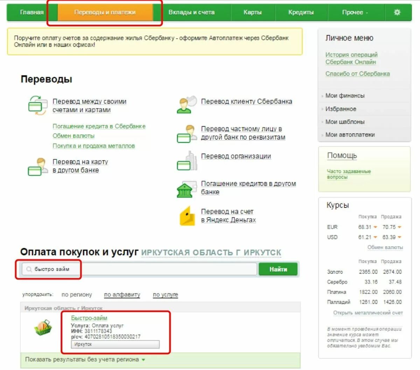Open Перевод на счет в Яндекс.Деньгах
420x370 pixels.
(x=228, y=216)
